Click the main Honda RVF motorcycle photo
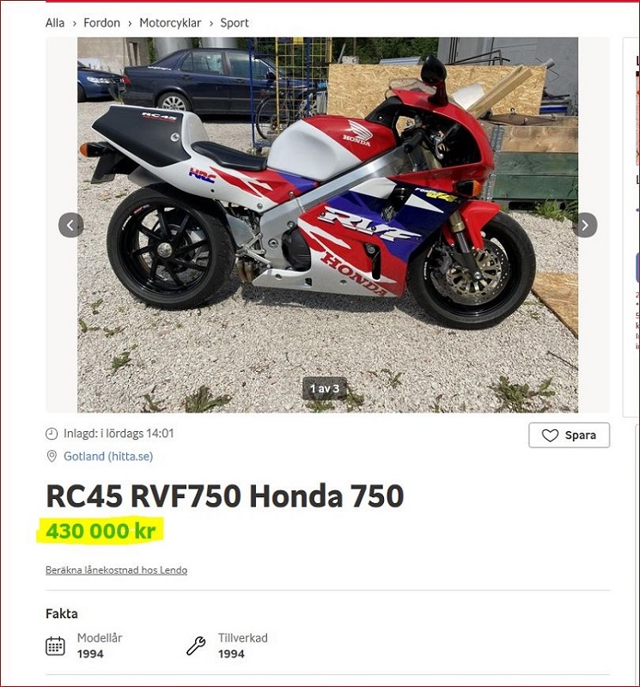Screen dimensions: 640x687 (x=327, y=225)
